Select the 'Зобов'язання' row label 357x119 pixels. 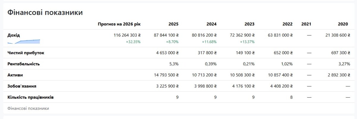click(22, 86)
